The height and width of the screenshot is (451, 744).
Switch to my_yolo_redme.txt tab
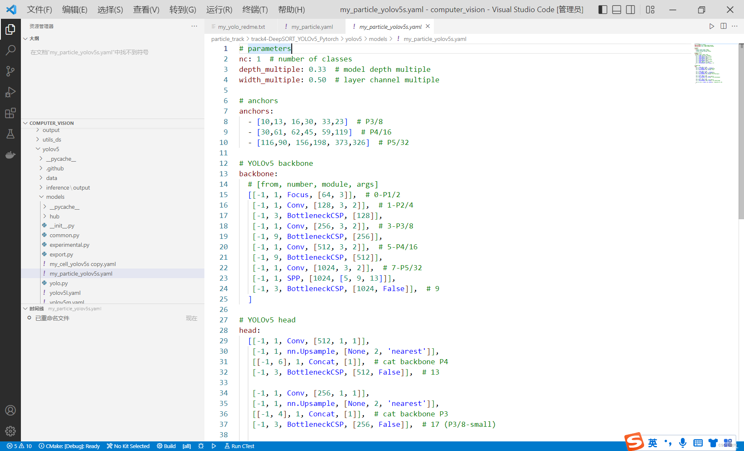point(241,27)
